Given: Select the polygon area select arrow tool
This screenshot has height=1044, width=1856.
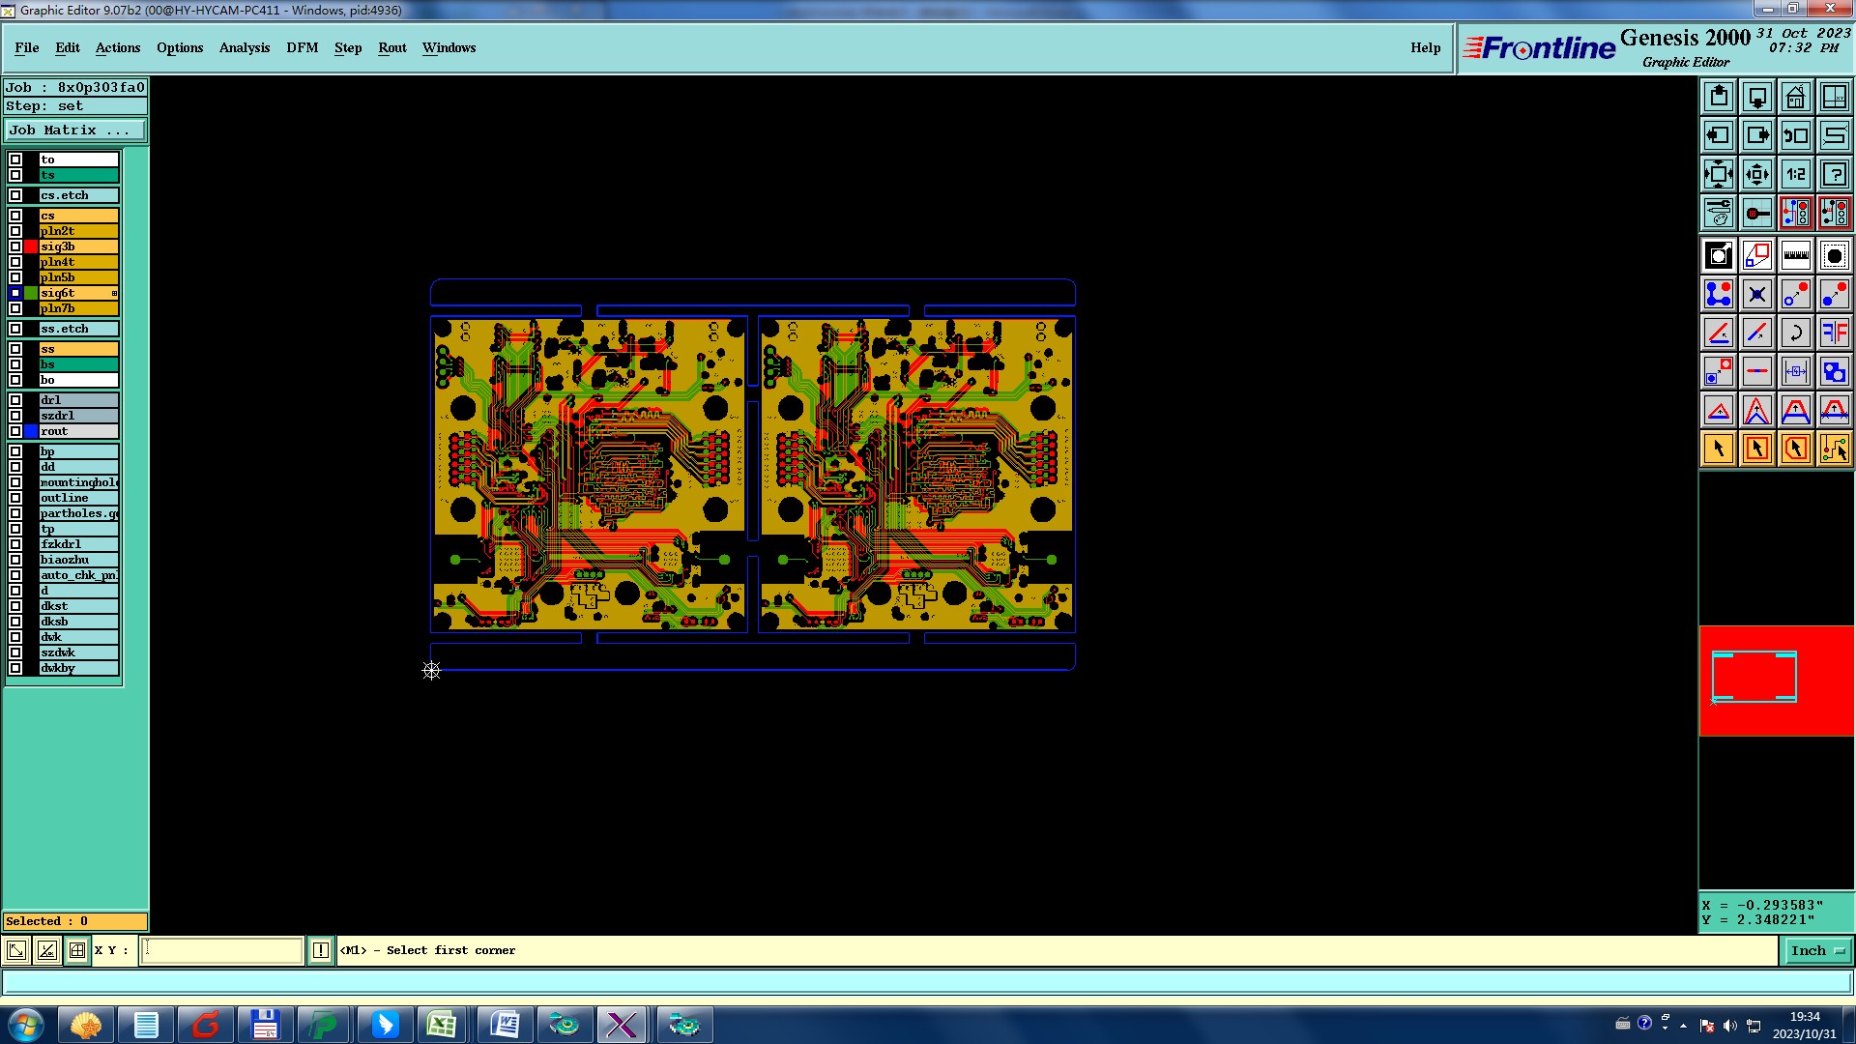Looking at the screenshot, I should click(x=1796, y=449).
